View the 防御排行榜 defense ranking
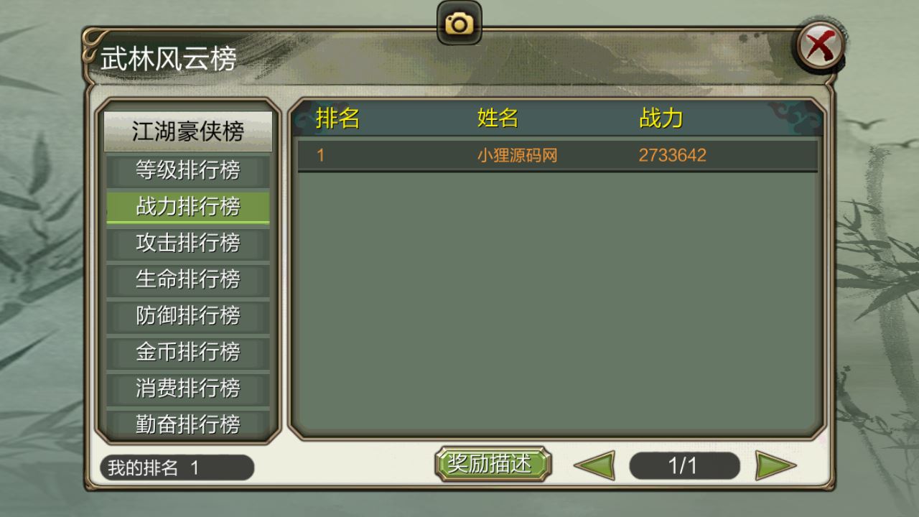 188,315
